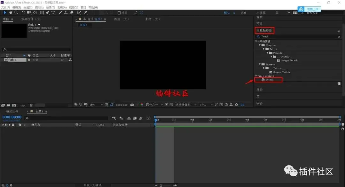Click the blue playhead current time indicator
Viewport: 345px width, 187px height.
click(156, 120)
